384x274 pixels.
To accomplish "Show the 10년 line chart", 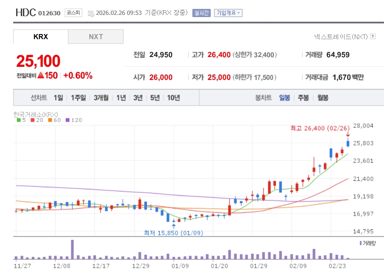I will point(173,97).
